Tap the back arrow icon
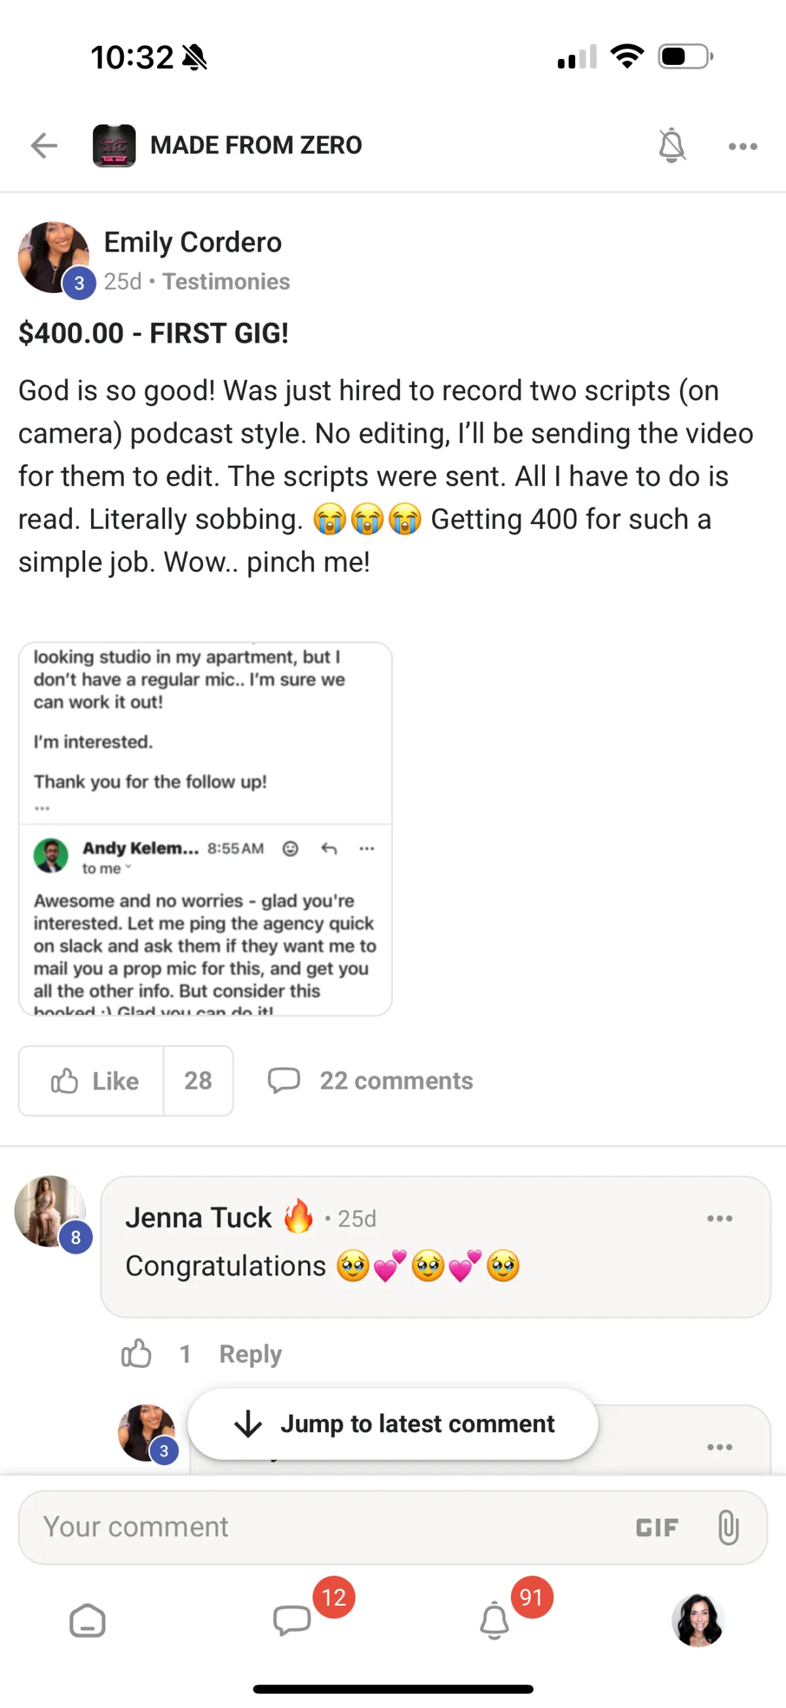Screen dimensions: 786x1708 [x=45, y=145]
